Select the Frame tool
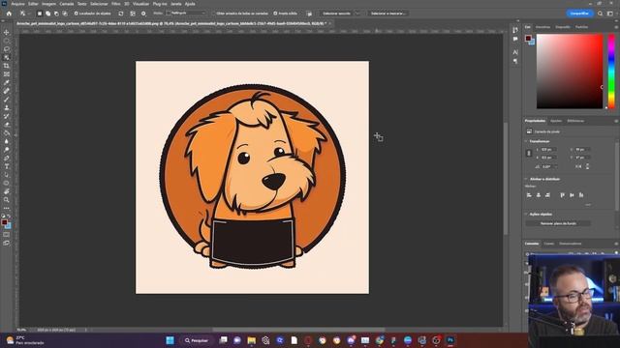 [x=7, y=74]
